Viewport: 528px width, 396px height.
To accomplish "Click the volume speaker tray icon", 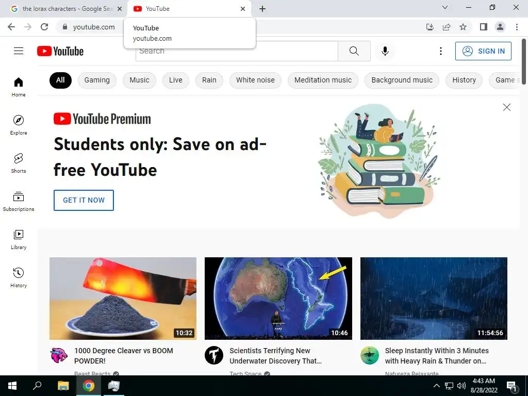I will 461,386.
